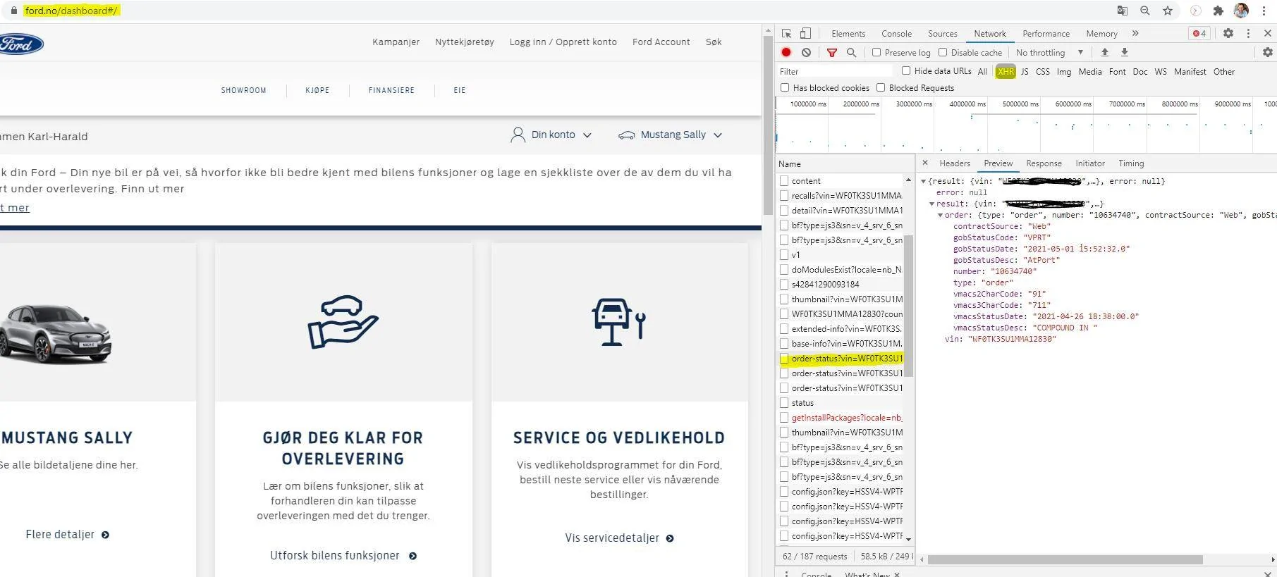Bookmark this page with the star icon
The image size is (1277, 577).
tap(1168, 11)
